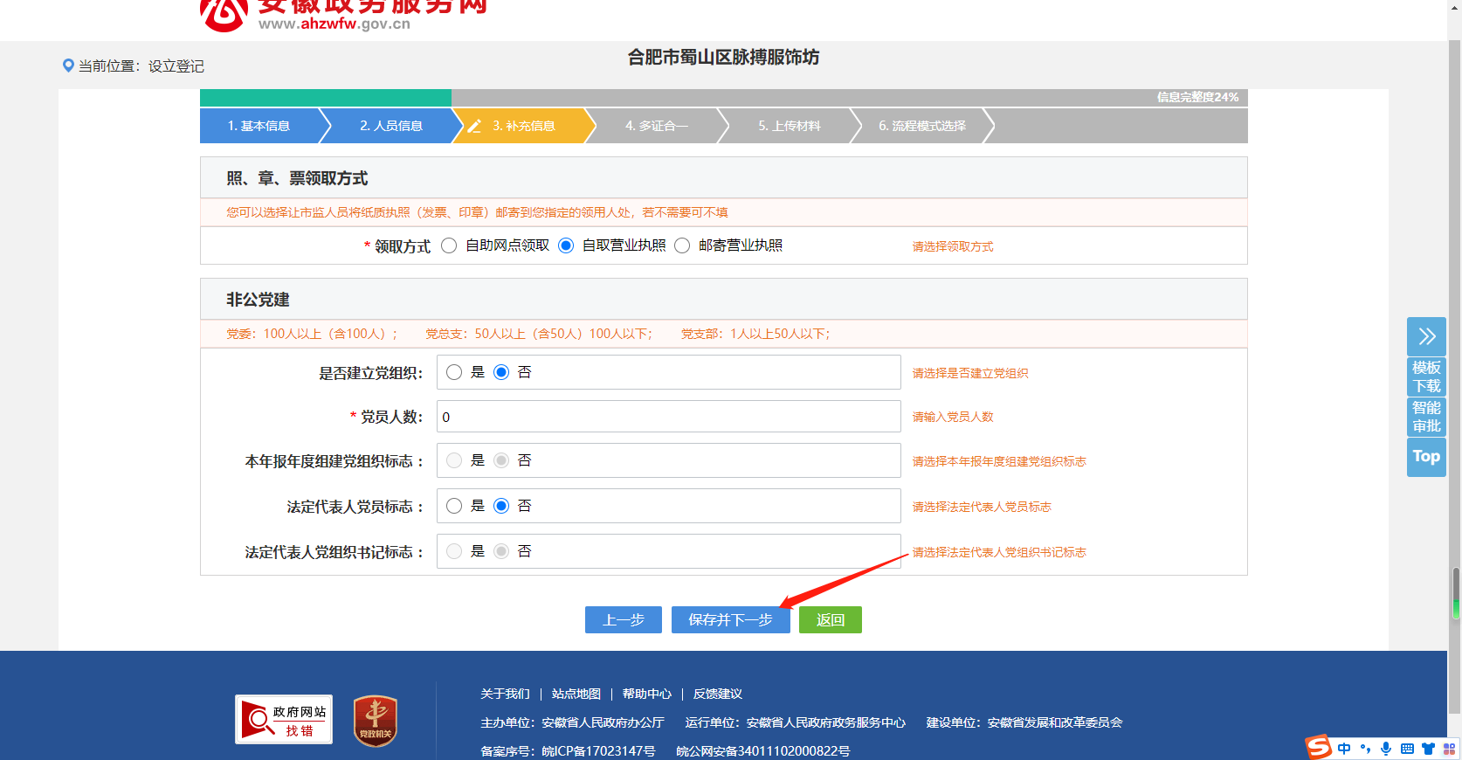The height and width of the screenshot is (760, 1462).
Task: Go to step 5 上传材料
Action: pos(789,126)
